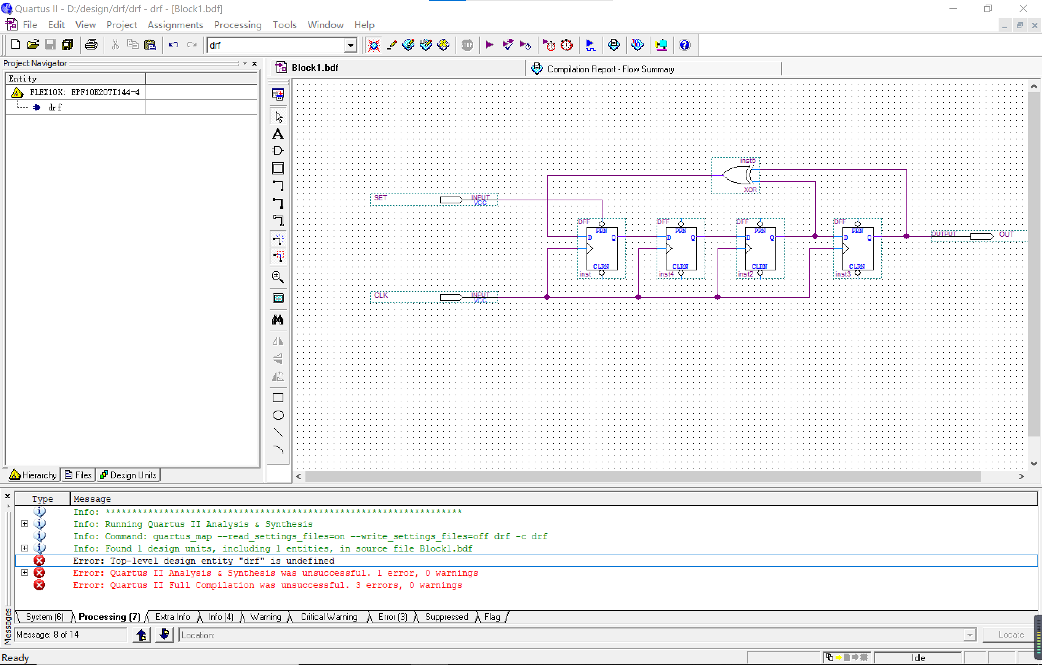The width and height of the screenshot is (1042, 665).
Task: Open the Assignments menu
Action: tap(175, 25)
